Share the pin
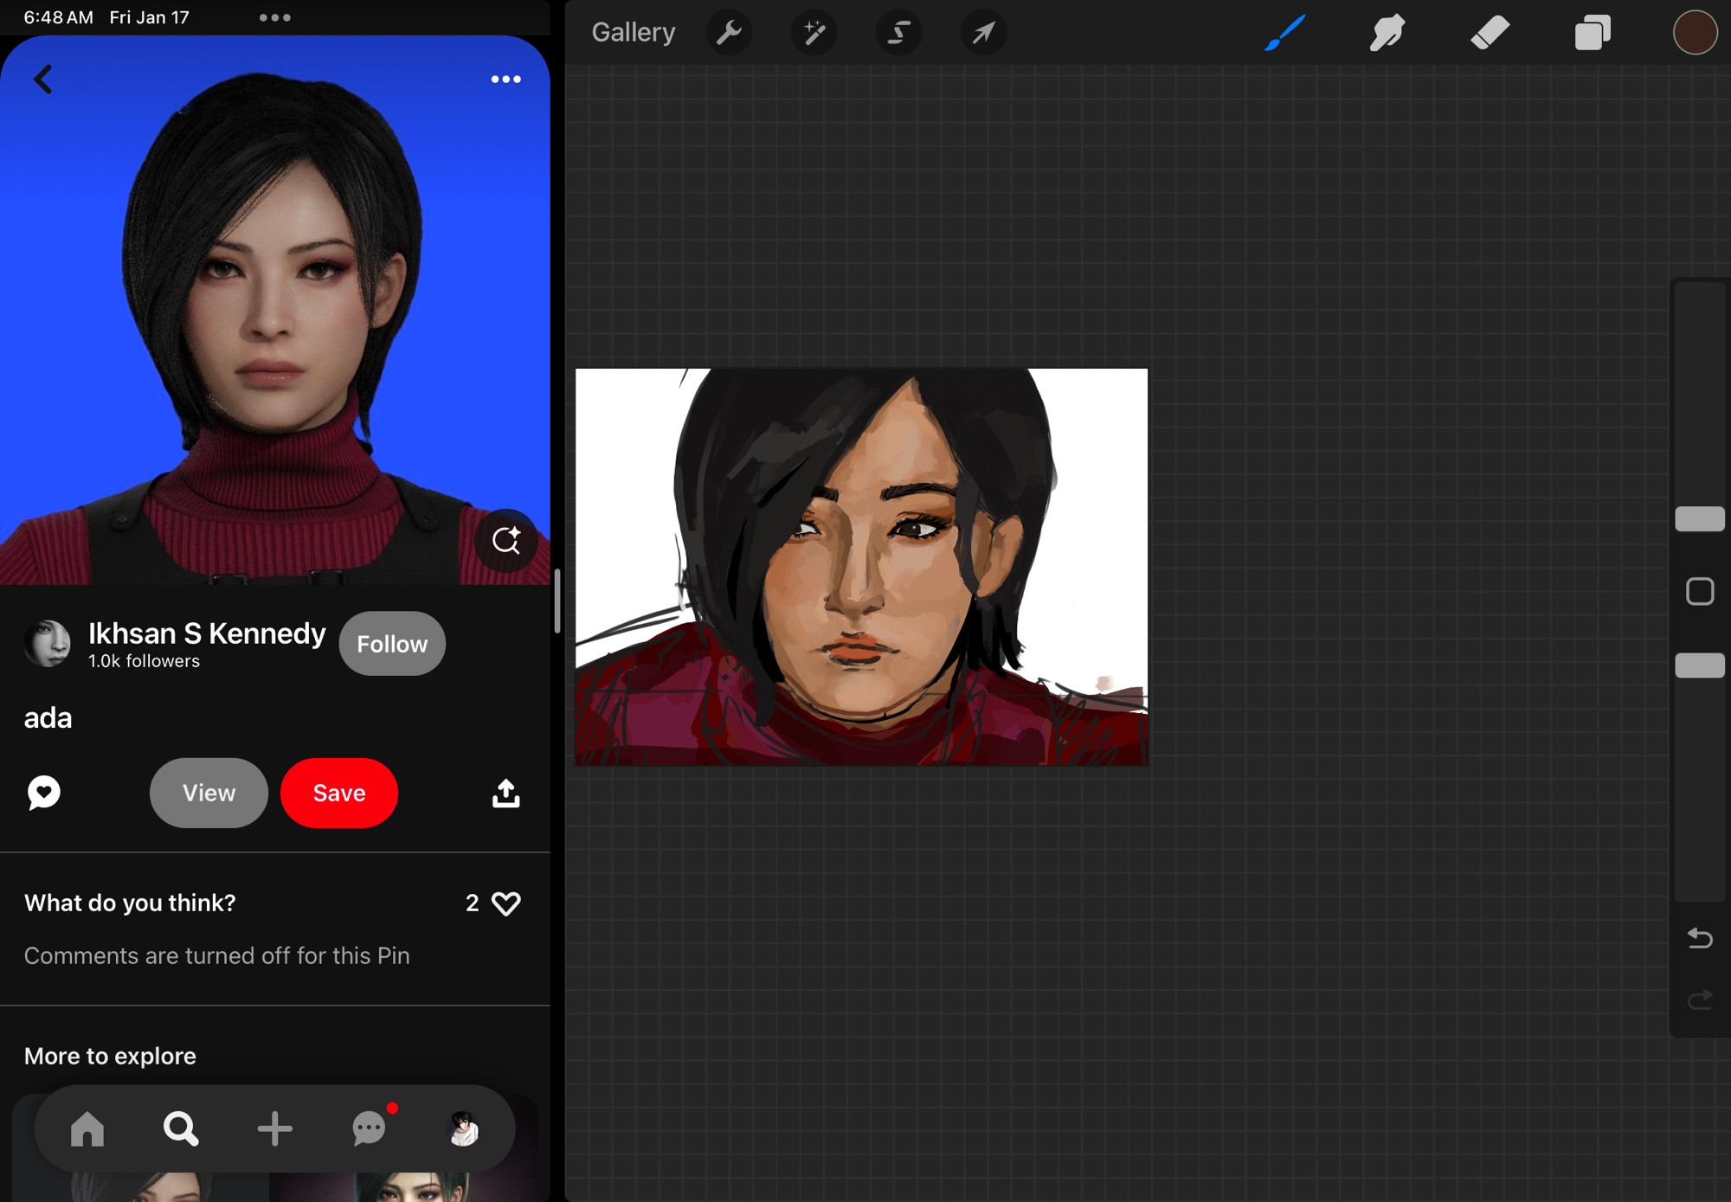The image size is (1731, 1202). coord(505,793)
